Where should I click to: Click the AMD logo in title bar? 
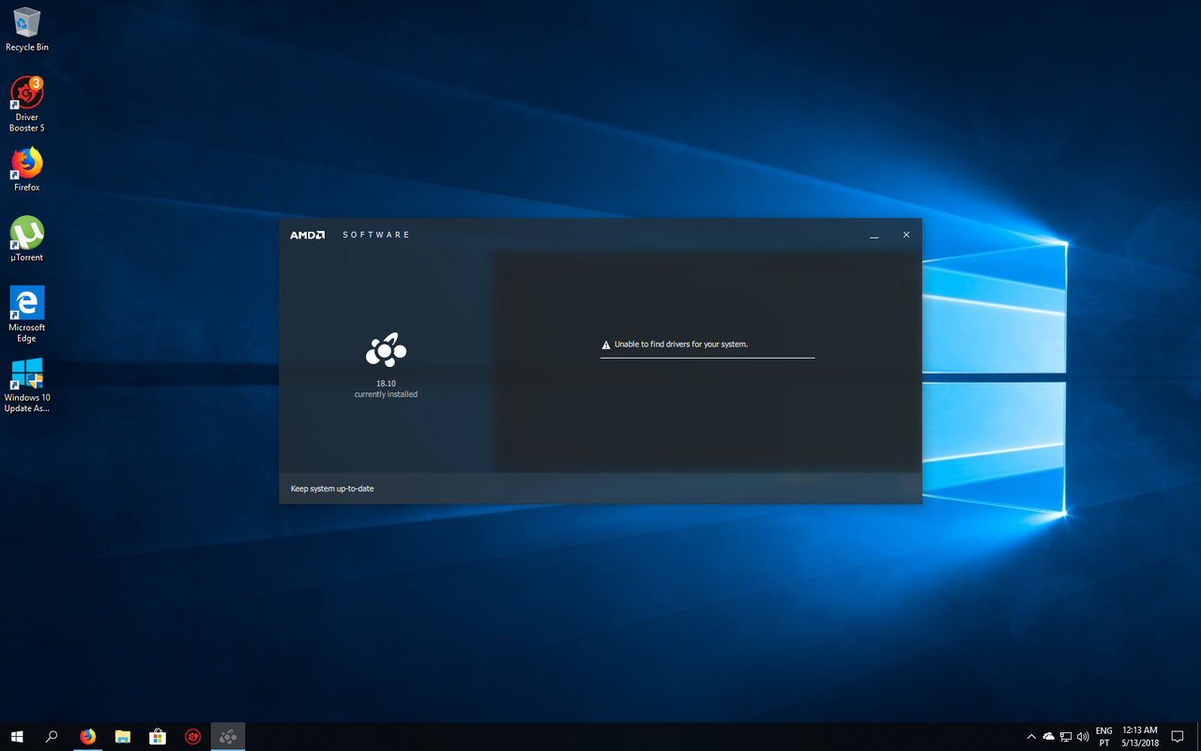coord(307,235)
